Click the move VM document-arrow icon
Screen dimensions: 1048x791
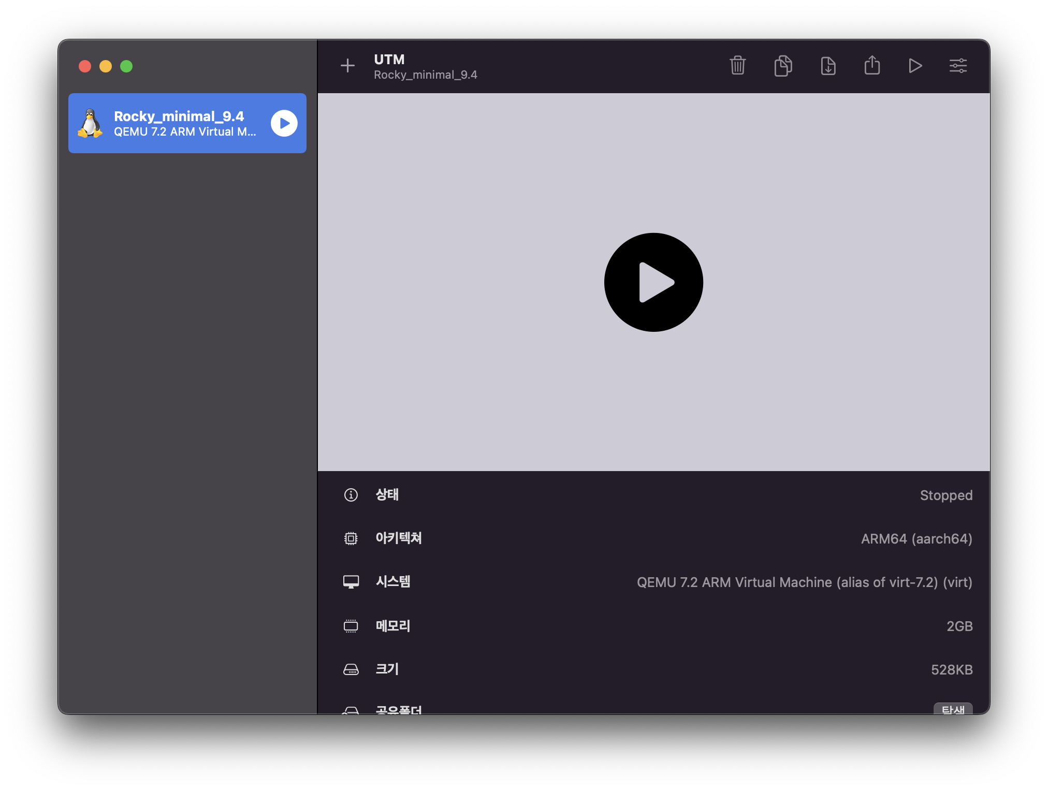click(828, 66)
